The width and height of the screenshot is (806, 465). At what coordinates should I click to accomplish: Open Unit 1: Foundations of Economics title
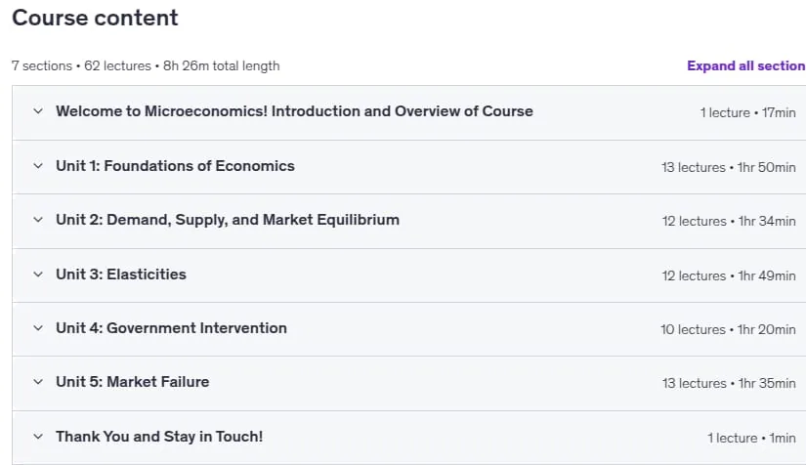[175, 166]
